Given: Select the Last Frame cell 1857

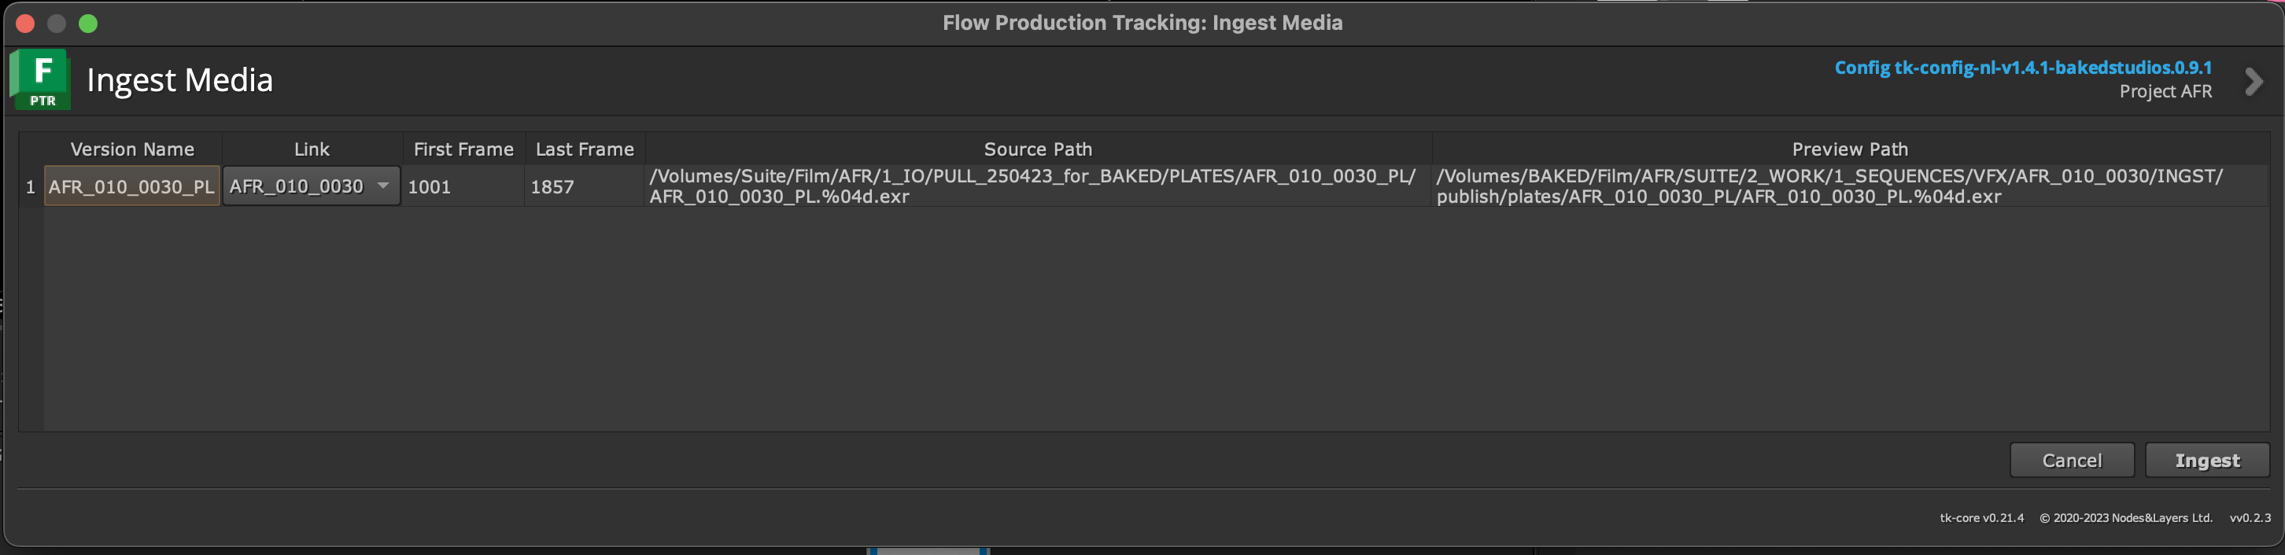Looking at the screenshot, I should click(584, 186).
